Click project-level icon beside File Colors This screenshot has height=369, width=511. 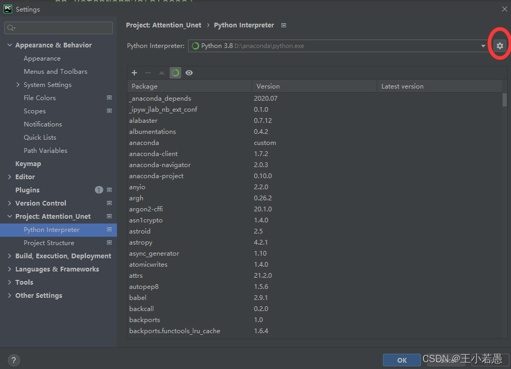(110, 98)
